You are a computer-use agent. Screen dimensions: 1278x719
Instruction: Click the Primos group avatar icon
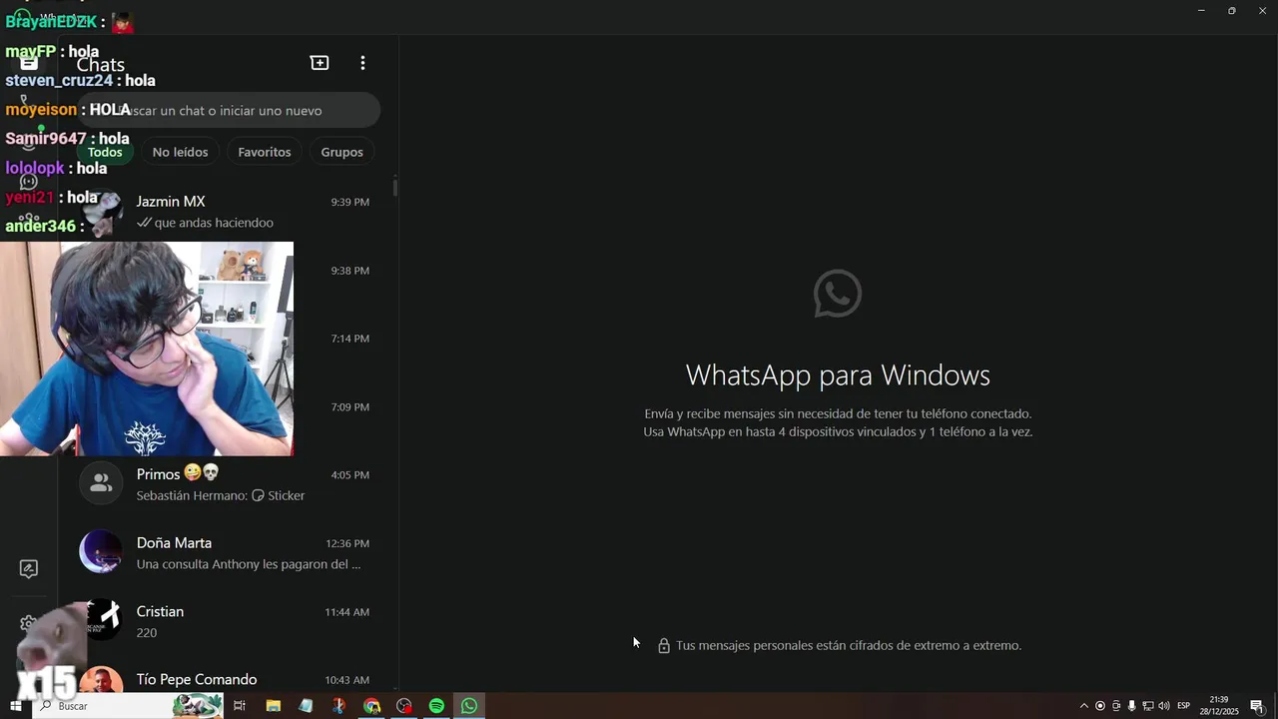click(101, 484)
